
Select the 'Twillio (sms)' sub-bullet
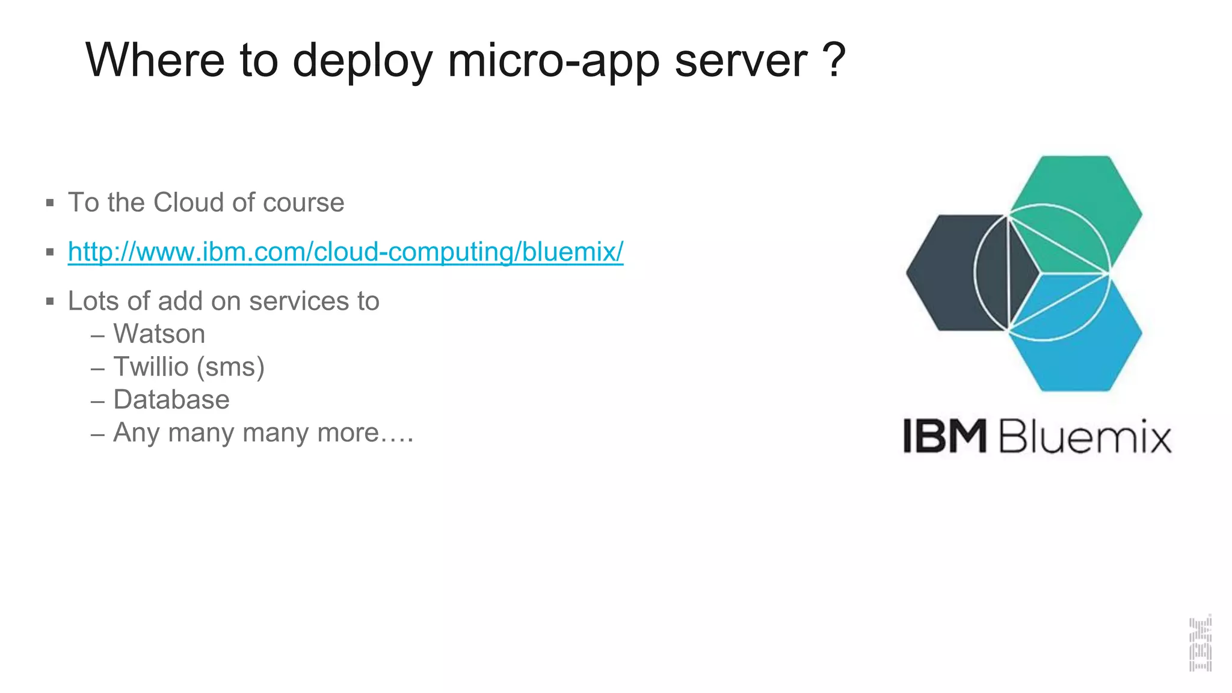click(x=189, y=367)
